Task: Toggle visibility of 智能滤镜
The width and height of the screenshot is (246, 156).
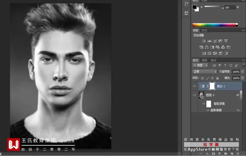Action: coord(204,104)
